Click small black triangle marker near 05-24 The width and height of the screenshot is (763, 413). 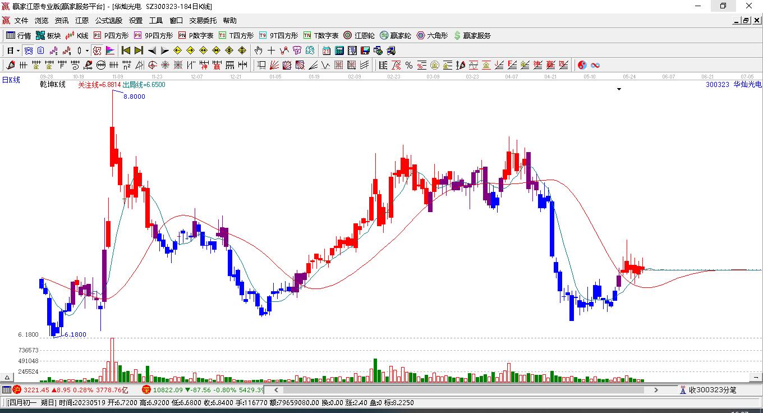[619, 89]
